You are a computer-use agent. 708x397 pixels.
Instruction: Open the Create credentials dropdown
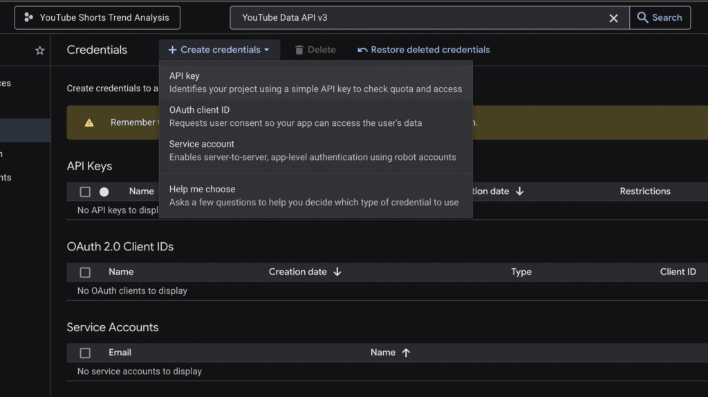click(x=219, y=50)
